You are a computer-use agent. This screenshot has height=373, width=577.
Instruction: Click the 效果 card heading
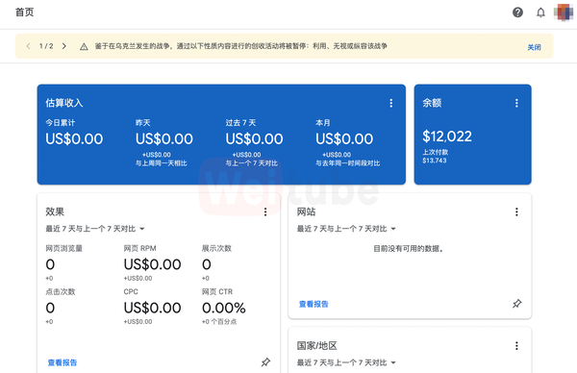55,211
